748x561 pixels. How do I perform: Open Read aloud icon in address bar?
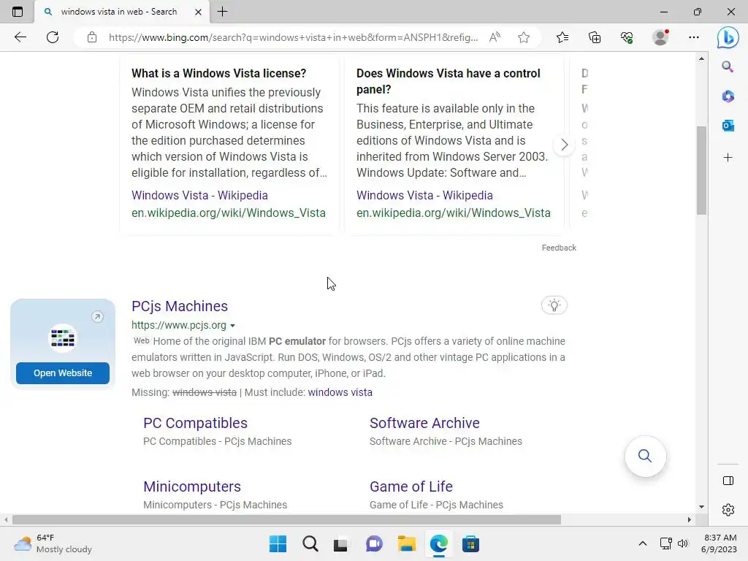coord(495,37)
